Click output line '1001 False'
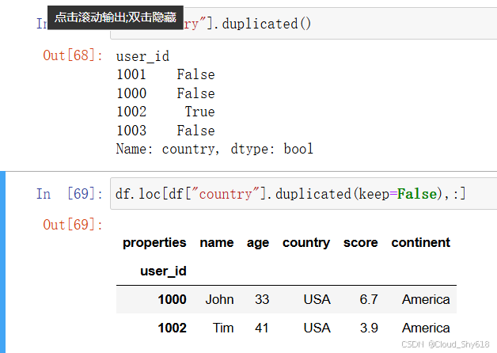 click(165, 74)
